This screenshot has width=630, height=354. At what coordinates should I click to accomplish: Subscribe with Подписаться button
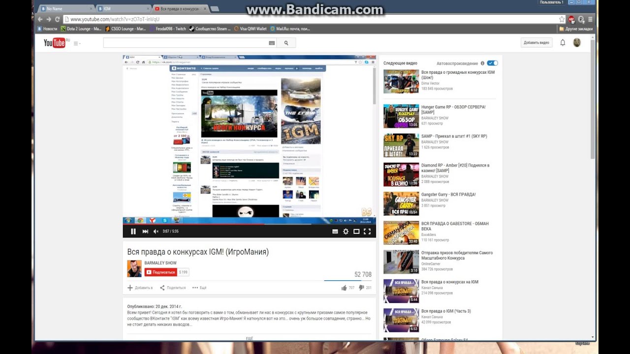pos(160,272)
